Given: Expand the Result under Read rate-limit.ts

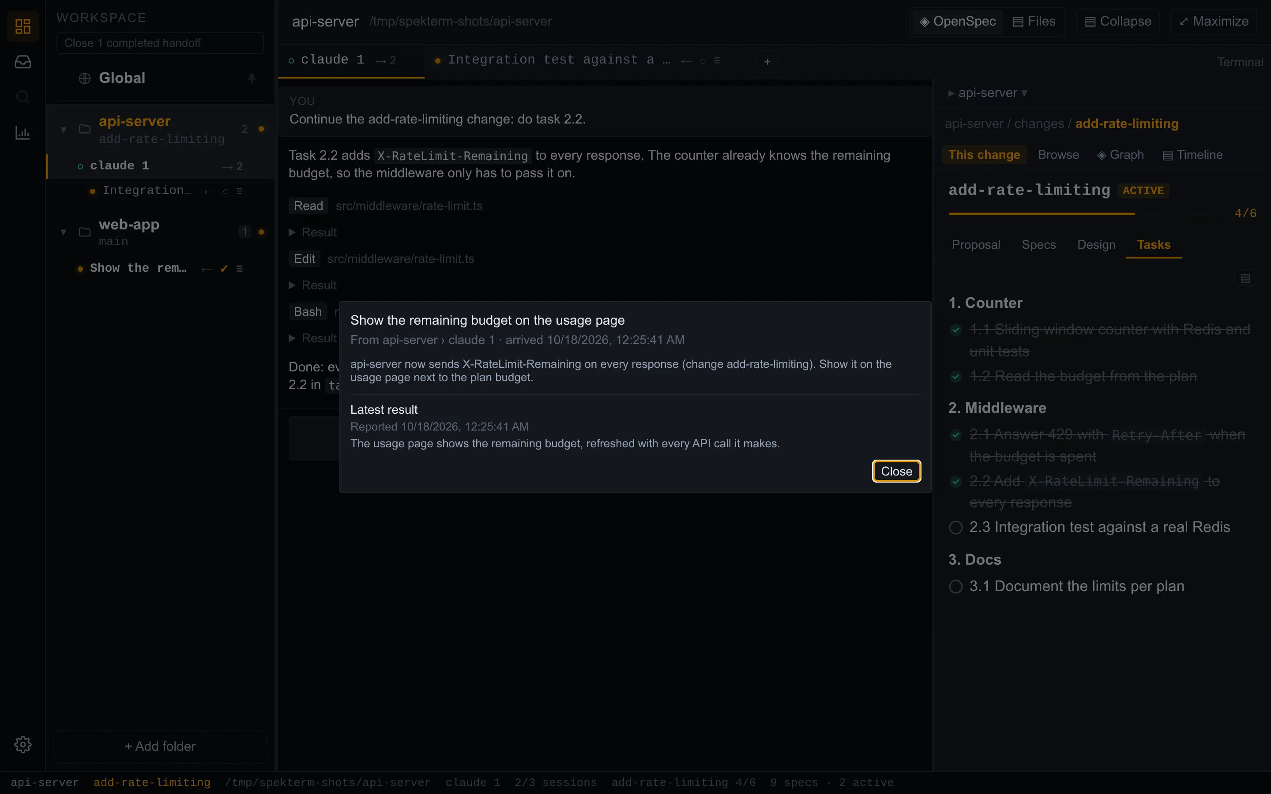Looking at the screenshot, I should point(313,232).
